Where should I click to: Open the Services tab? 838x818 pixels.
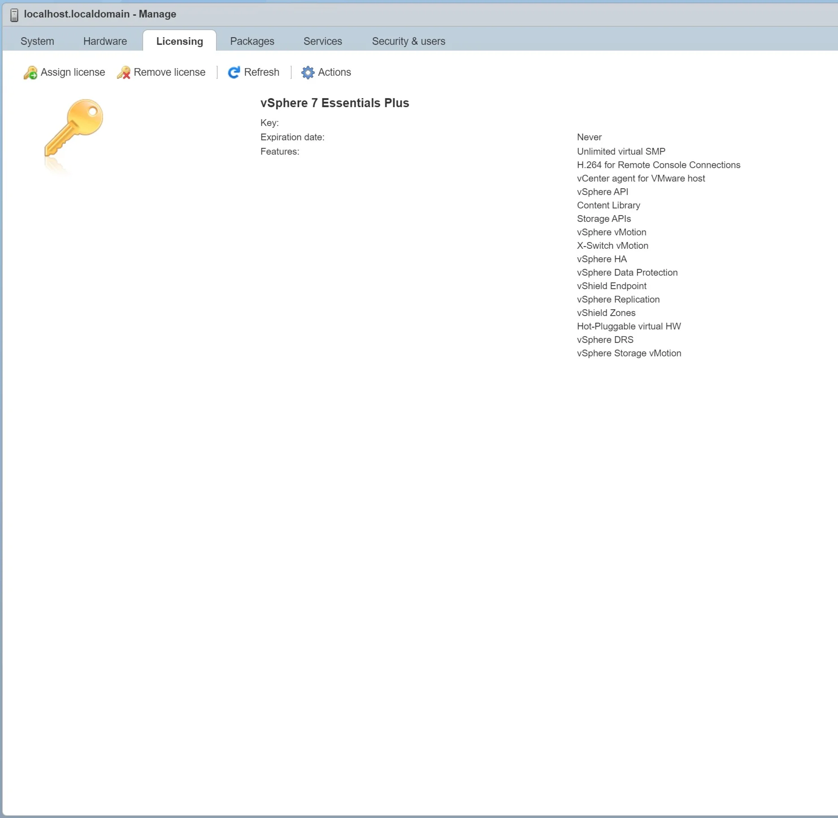click(322, 41)
